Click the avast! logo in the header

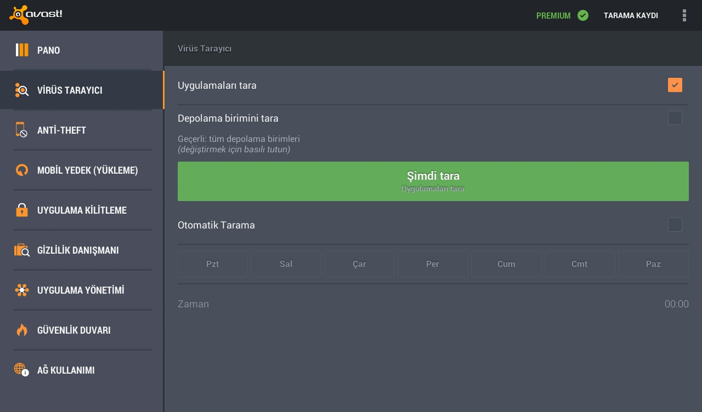click(36, 15)
